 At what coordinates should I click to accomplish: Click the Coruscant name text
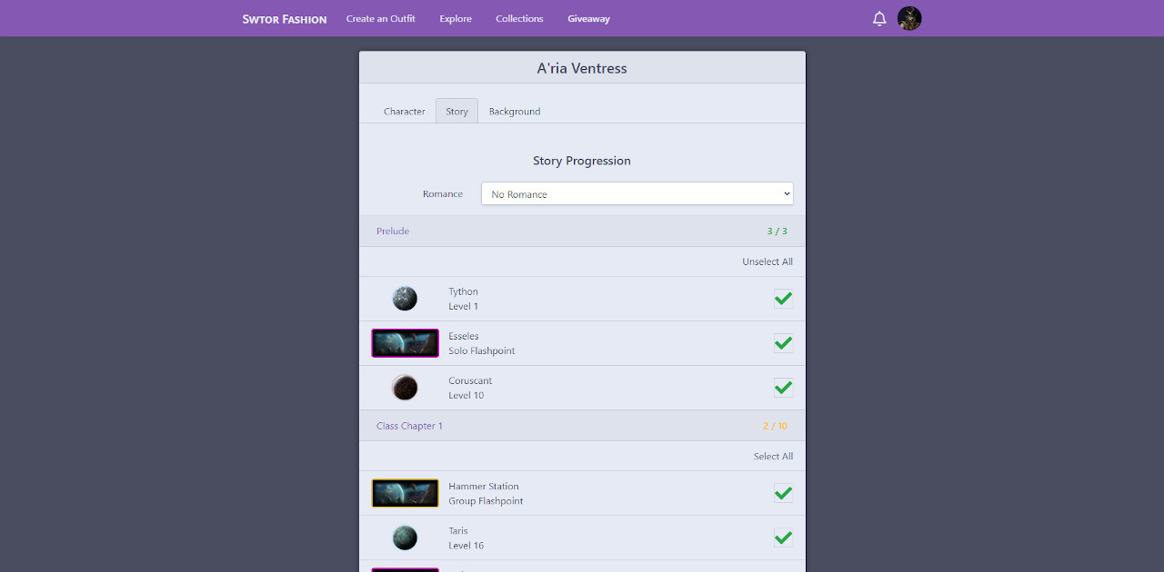pyautogui.click(x=470, y=380)
